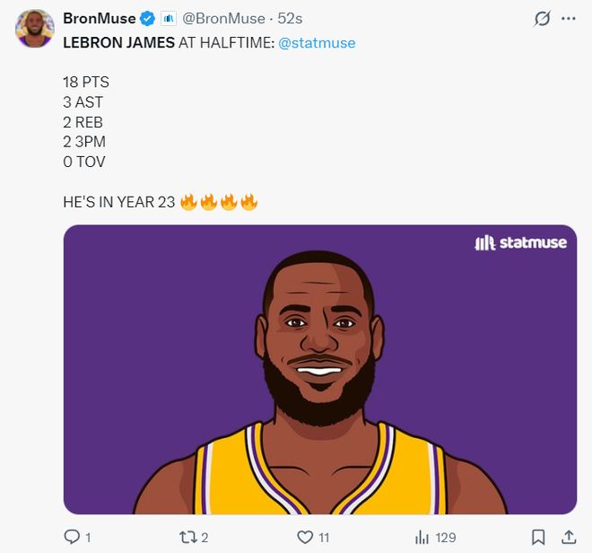Bookmark this BronMuse post
Viewport: 592px width, 553px height.
point(537,537)
